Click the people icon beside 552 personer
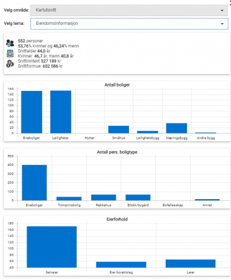The width and height of the screenshot is (231, 280). (x=10, y=43)
